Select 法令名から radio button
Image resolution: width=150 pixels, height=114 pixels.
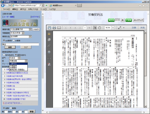click(x=4, y=55)
